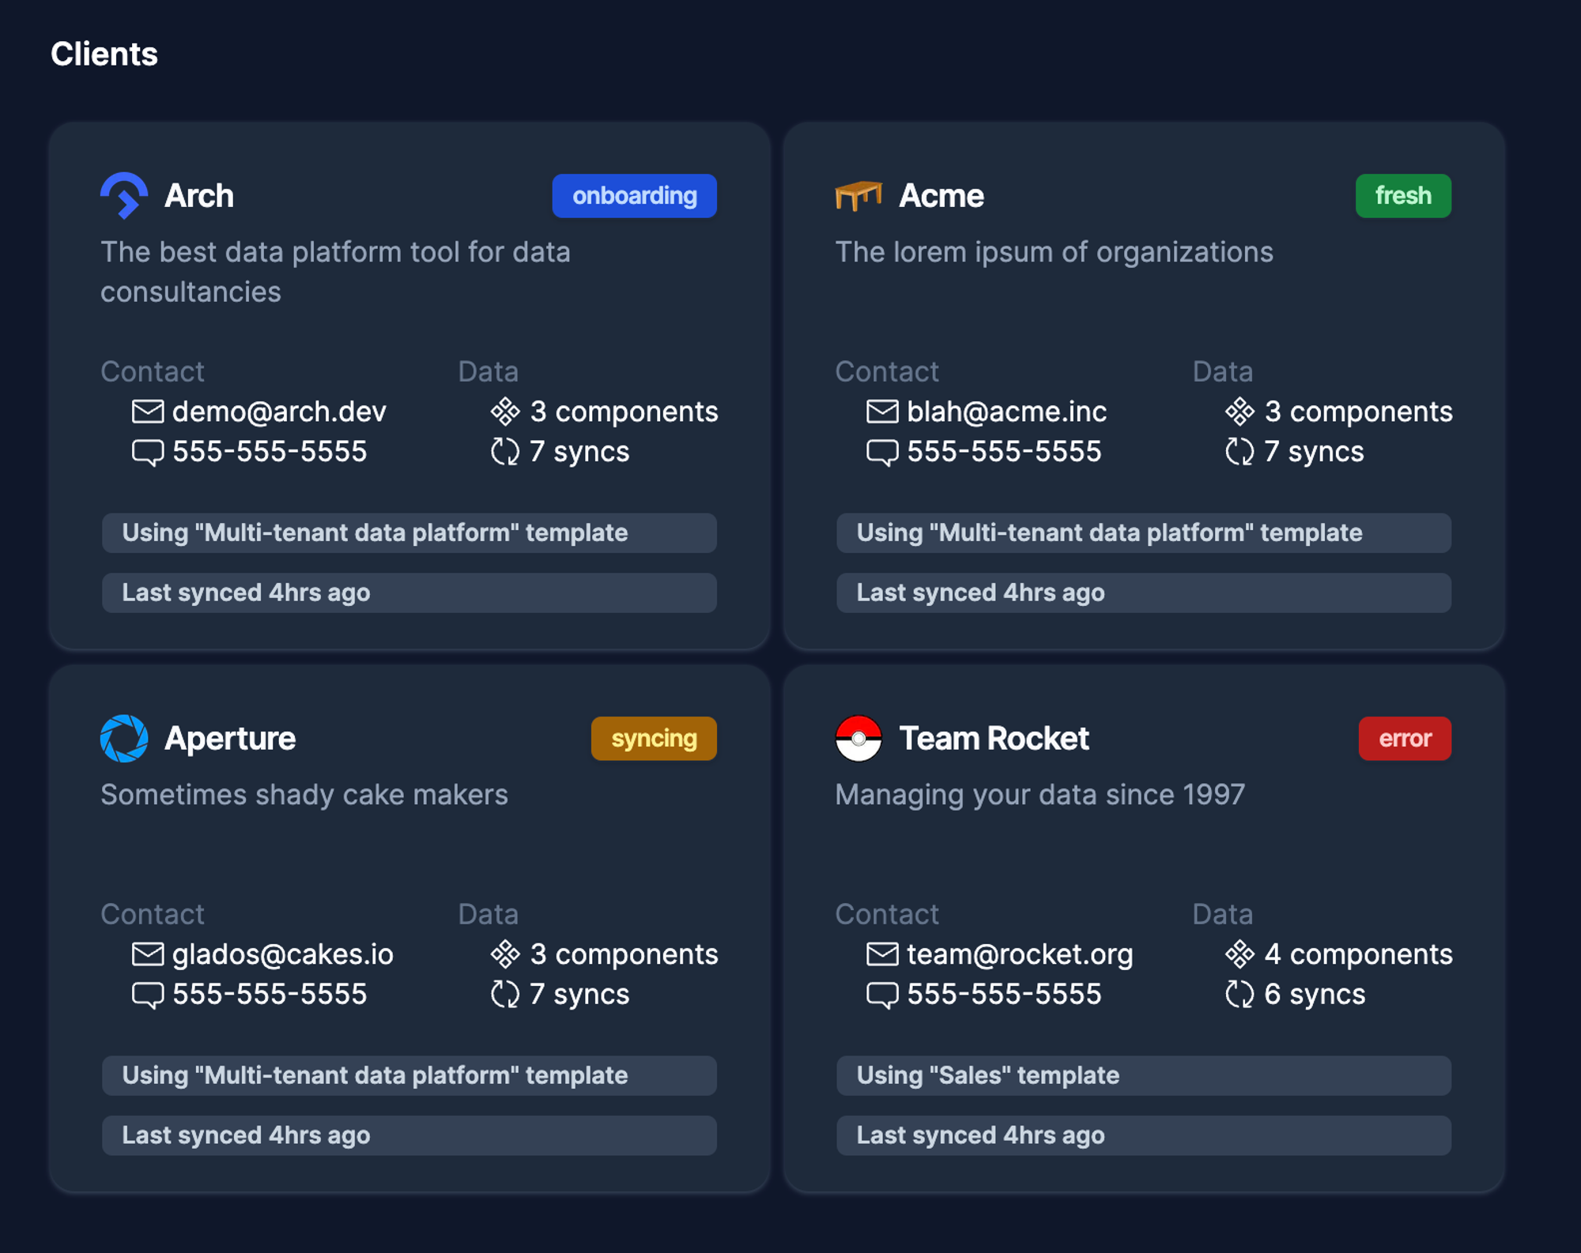This screenshot has height=1253, width=1581.
Task: Click the sync arrows icon in Acme card
Action: click(x=1240, y=452)
